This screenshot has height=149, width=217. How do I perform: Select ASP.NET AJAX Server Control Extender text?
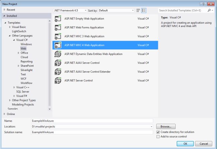87,72
